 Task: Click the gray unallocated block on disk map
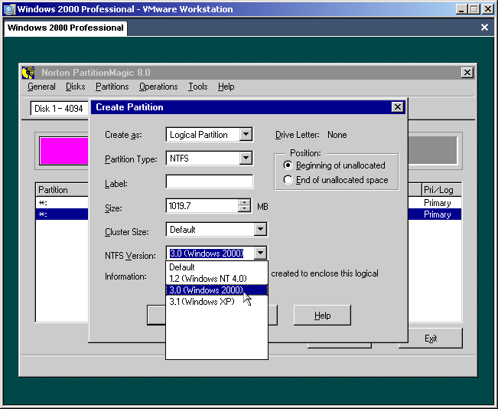432,150
